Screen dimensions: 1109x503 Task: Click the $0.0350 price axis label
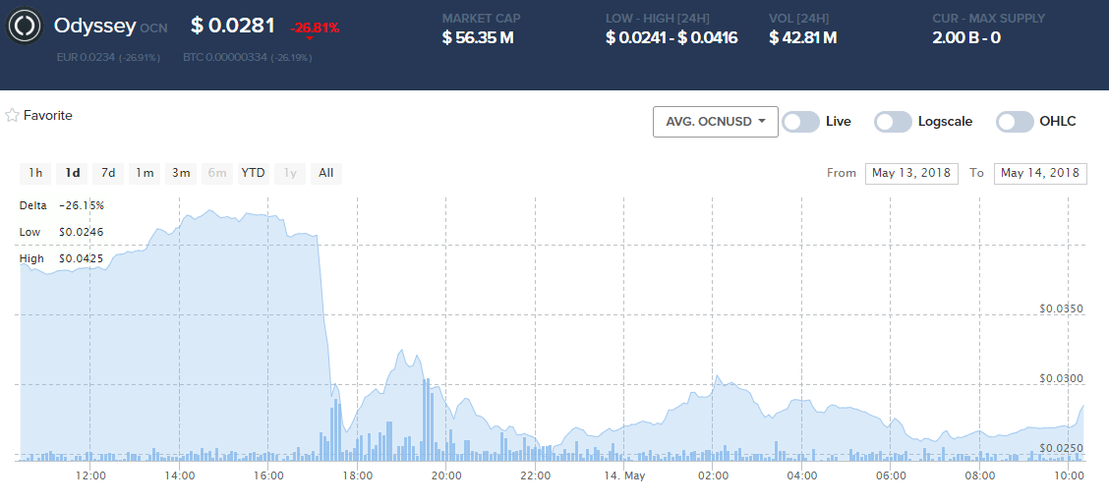point(1062,308)
